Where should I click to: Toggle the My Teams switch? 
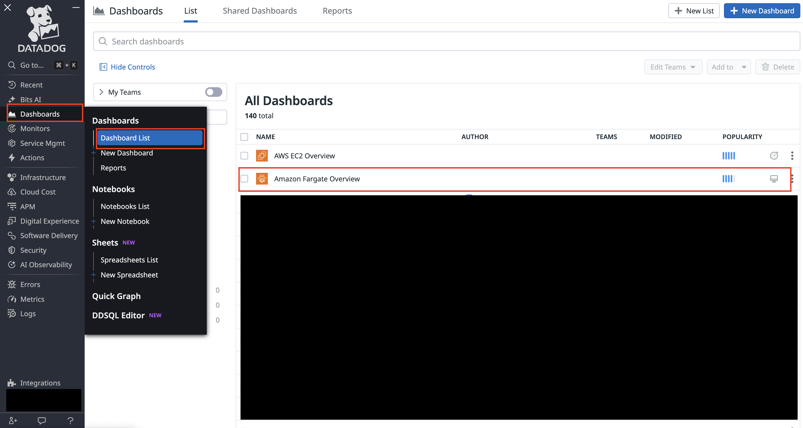(x=213, y=92)
